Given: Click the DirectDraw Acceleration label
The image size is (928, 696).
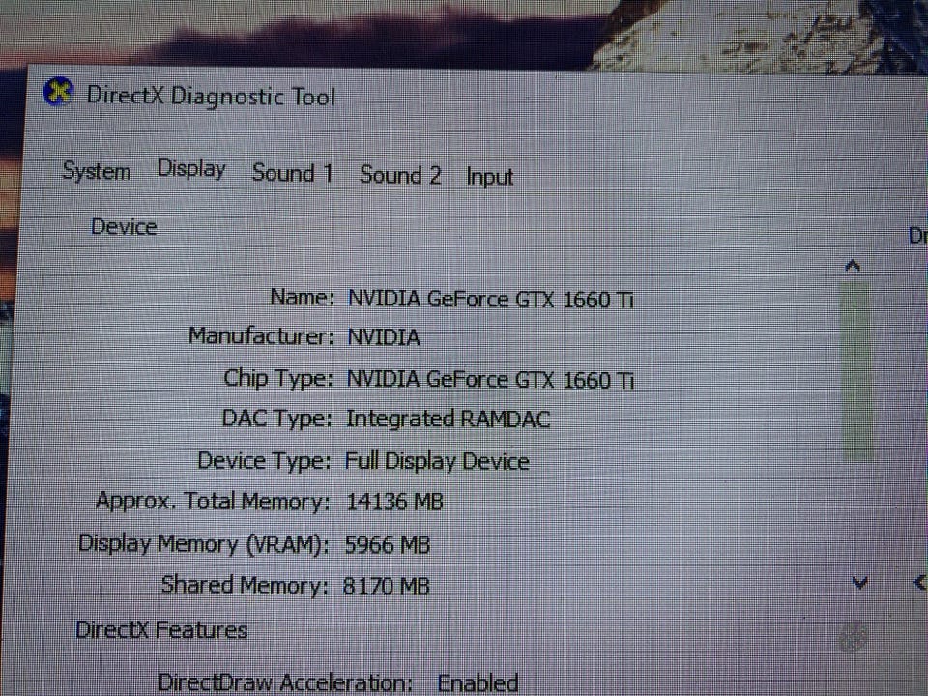Looking at the screenshot, I should tap(285, 682).
